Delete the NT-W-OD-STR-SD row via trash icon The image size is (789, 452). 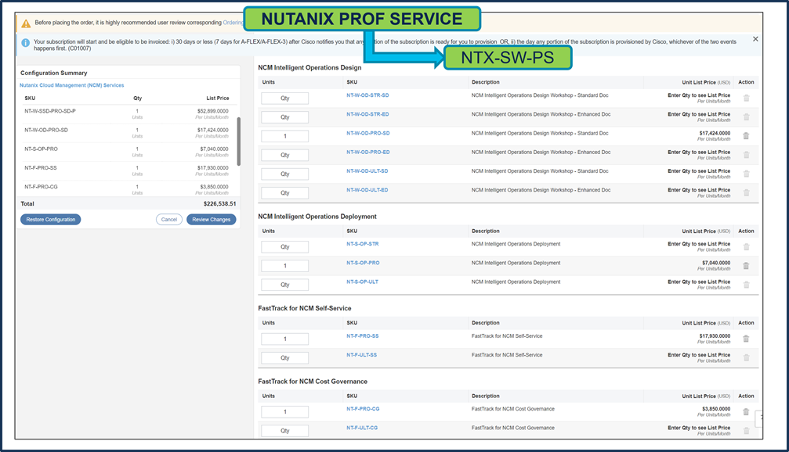pos(746,98)
